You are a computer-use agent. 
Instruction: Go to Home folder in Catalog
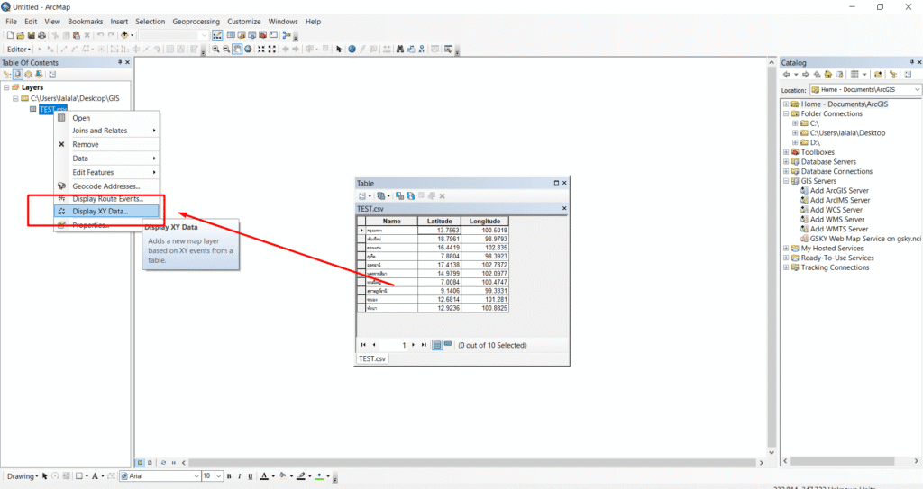(x=828, y=74)
